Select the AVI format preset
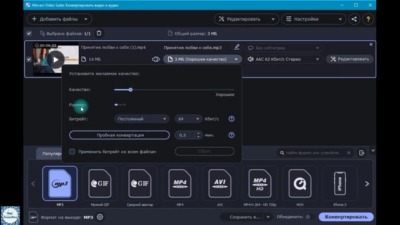 (x=220, y=183)
